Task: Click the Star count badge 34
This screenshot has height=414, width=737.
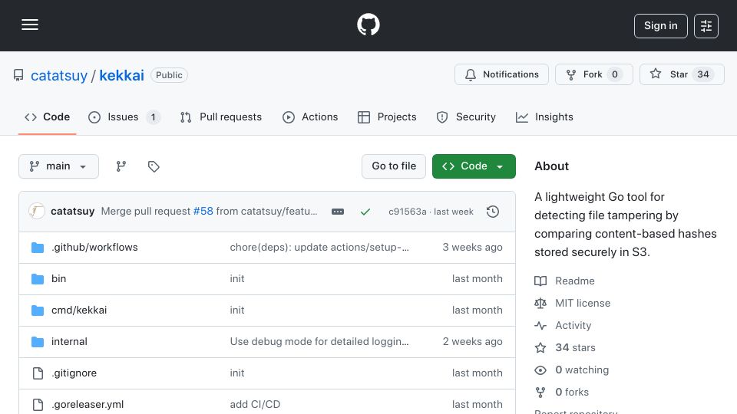Action: click(x=703, y=74)
